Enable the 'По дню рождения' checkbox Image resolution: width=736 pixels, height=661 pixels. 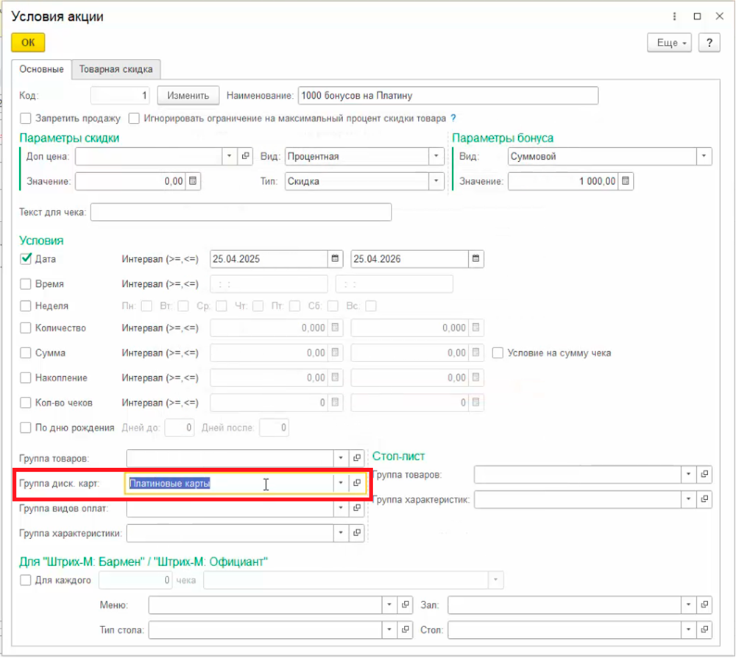[26, 428]
